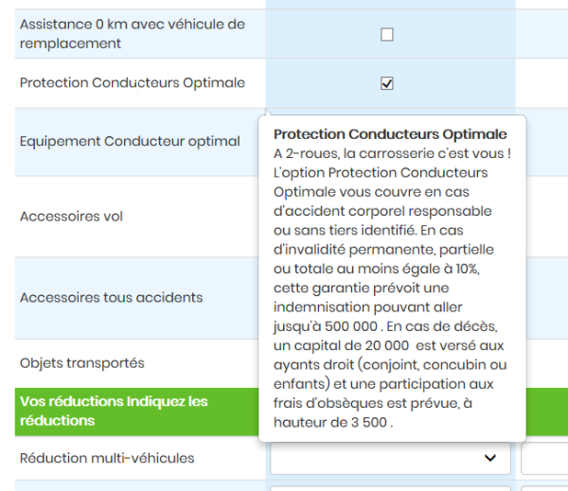Select the Protection Conducteurs Optimale row label
This screenshot has width=568, height=491.
(132, 83)
